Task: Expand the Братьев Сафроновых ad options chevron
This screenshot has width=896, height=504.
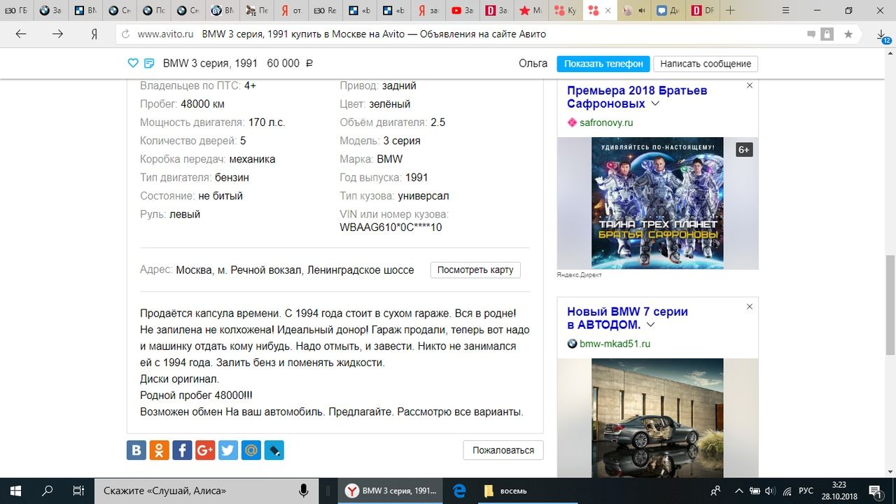Action: (x=655, y=104)
